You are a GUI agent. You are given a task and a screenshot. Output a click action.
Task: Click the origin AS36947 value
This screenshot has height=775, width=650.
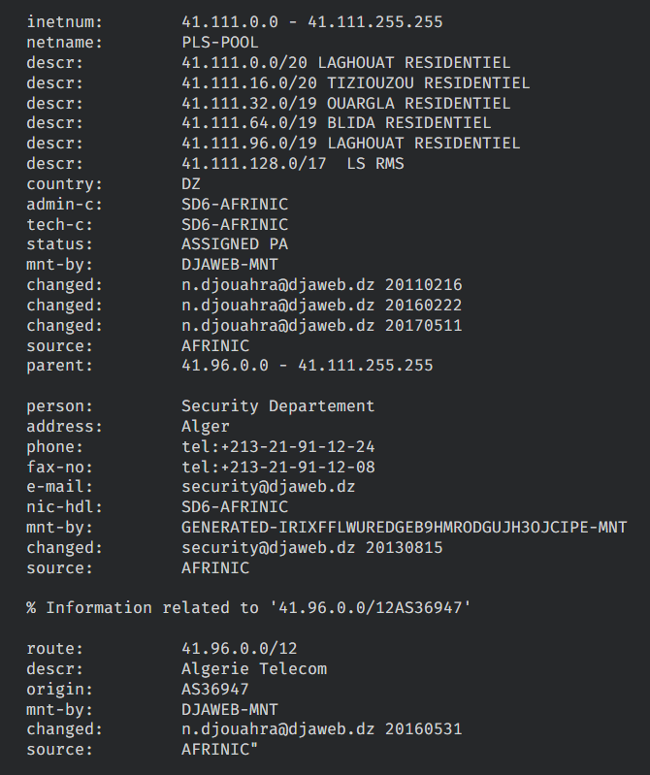(x=214, y=689)
